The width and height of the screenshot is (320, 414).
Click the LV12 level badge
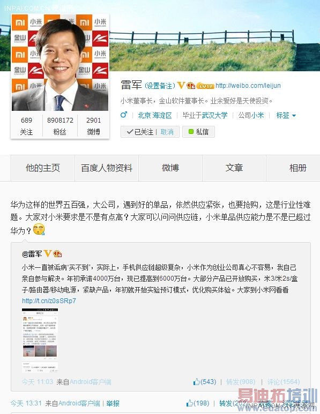[x=205, y=86]
